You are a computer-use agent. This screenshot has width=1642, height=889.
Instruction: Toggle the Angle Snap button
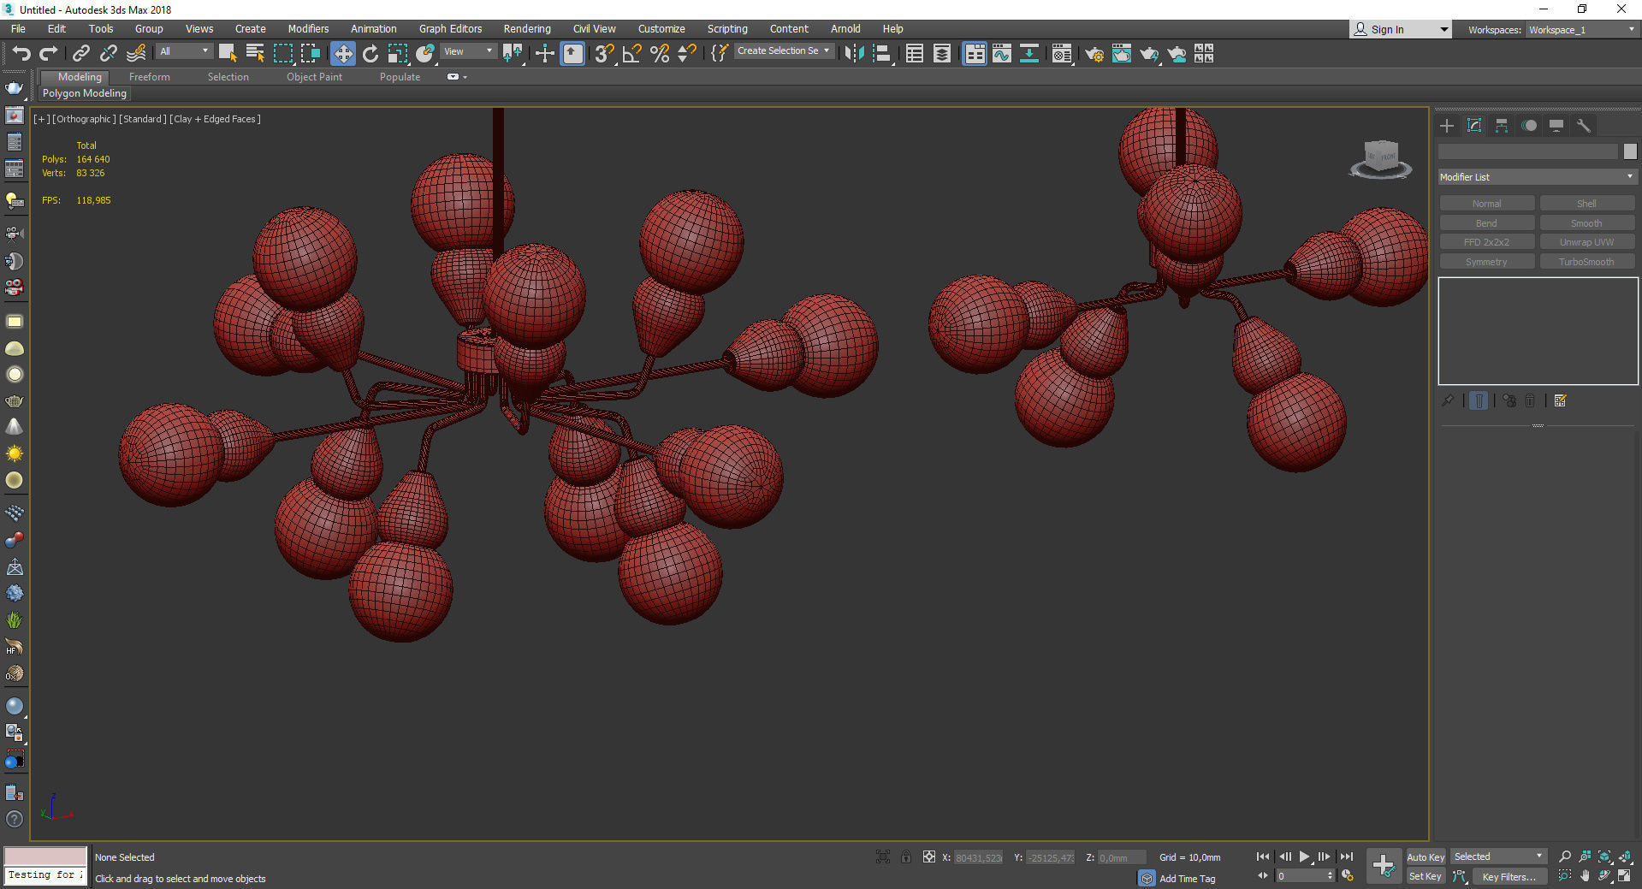(x=632, y=54)
